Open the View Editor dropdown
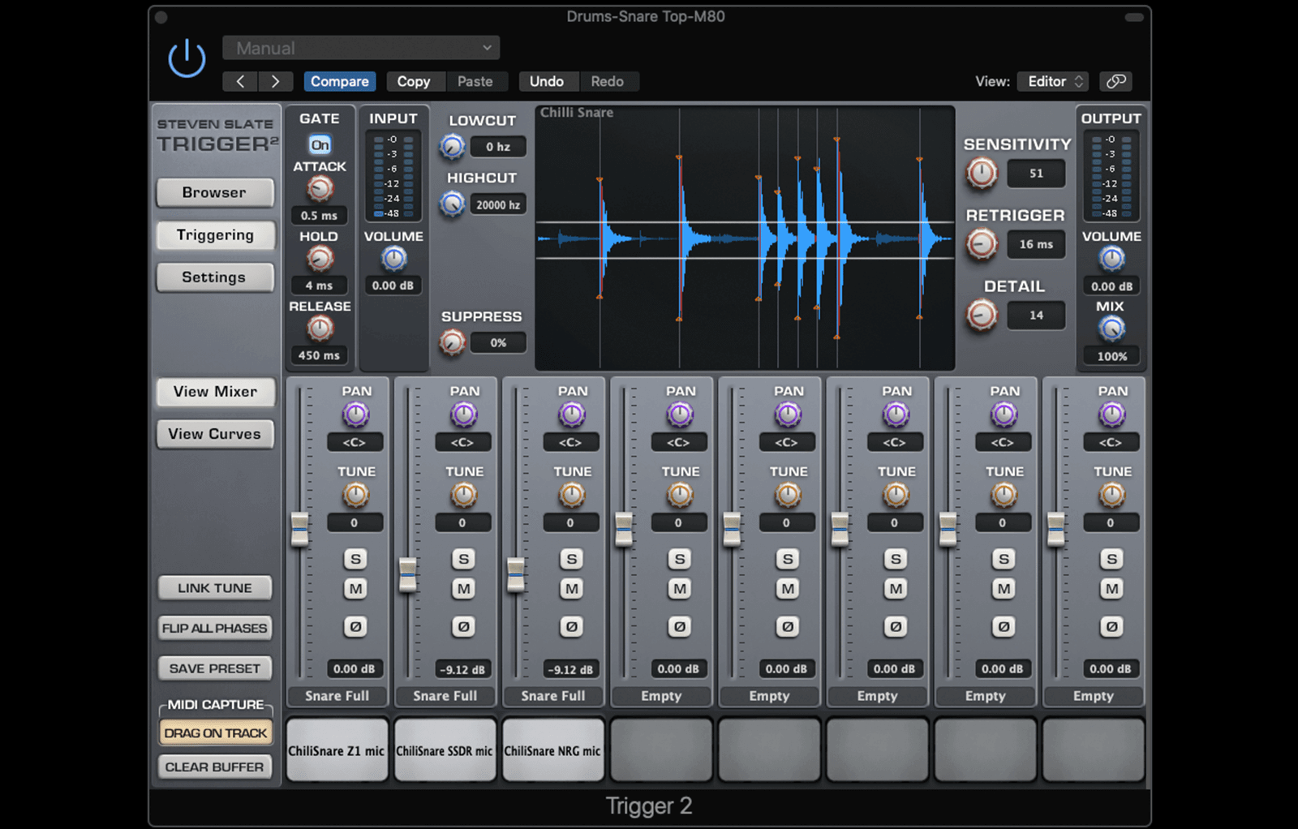 (1052, 81)
